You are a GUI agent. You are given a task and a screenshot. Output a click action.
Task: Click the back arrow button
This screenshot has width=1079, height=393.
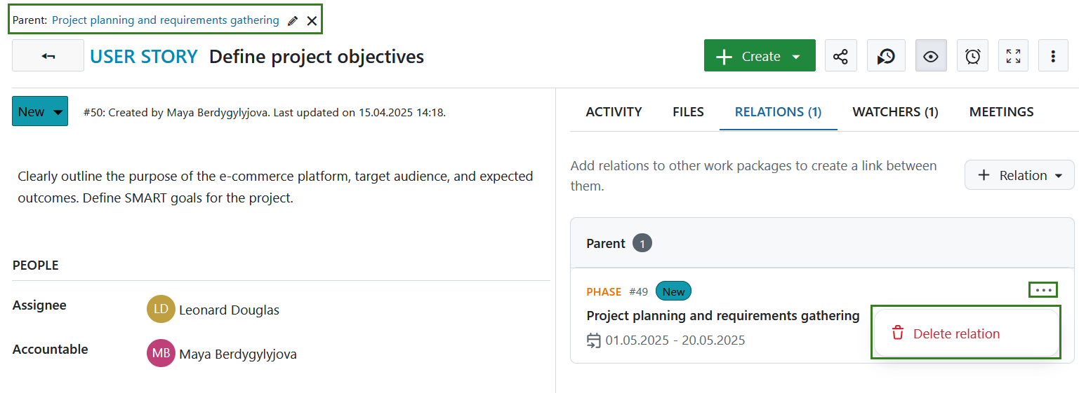coord(48,56)
